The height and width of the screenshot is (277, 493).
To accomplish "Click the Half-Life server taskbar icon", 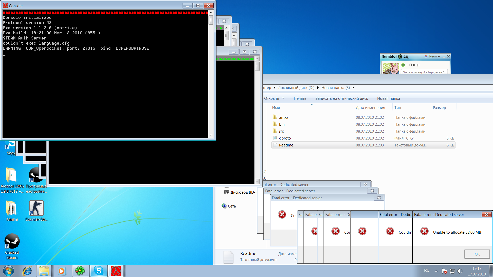I will pyautogui.click(x=116, y=271).
